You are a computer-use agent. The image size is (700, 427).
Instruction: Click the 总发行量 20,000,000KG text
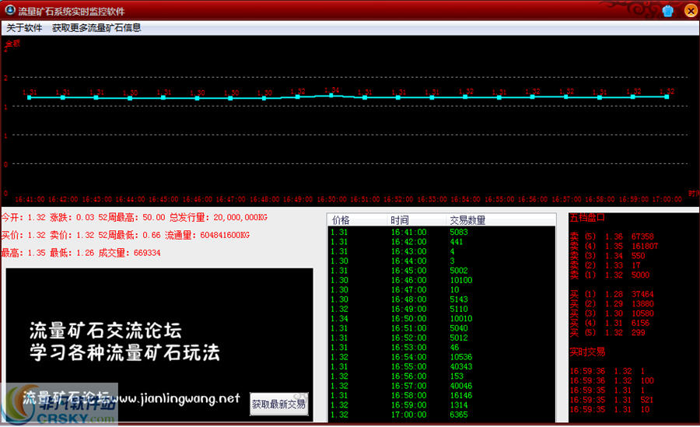click(219, 218)
